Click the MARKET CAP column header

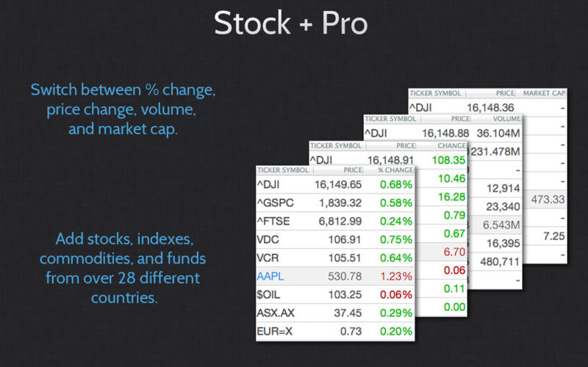[x=545, y=93]
